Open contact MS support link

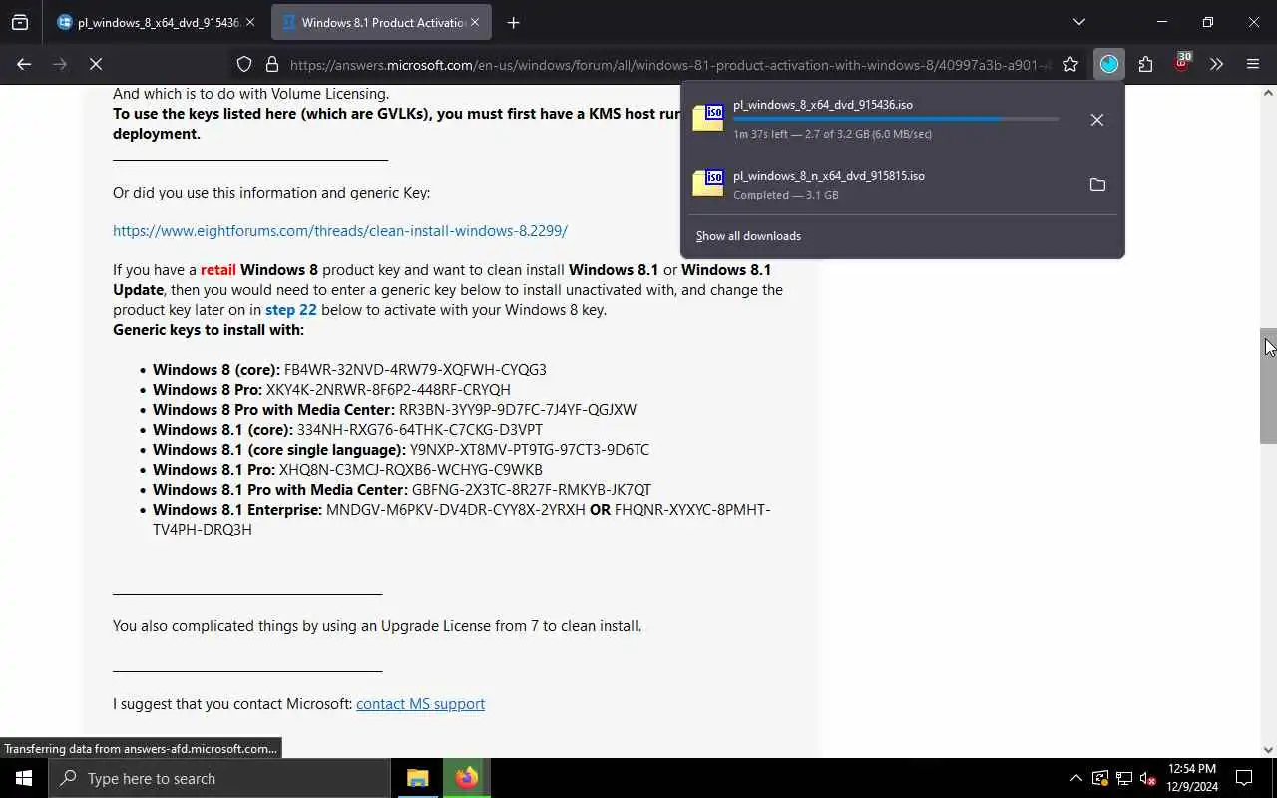coord(420,703)
